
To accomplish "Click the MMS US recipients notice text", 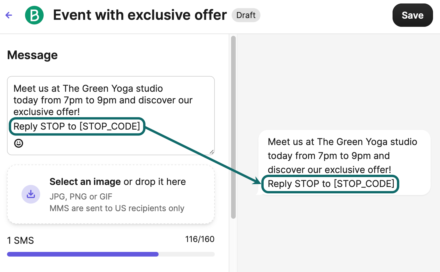I will coord(117,208).
